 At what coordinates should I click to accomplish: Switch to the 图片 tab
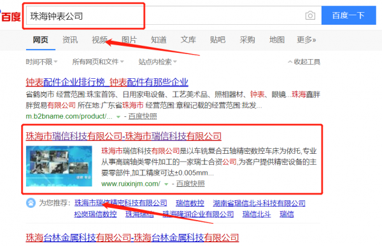coord(129,39)
